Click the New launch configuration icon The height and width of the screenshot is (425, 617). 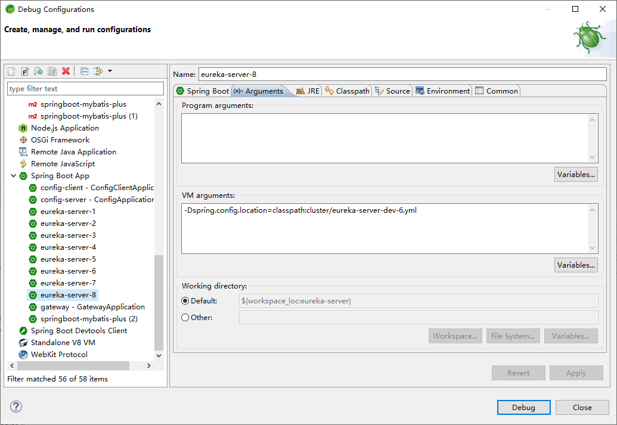pyautogui.click(x=12, y=71)
